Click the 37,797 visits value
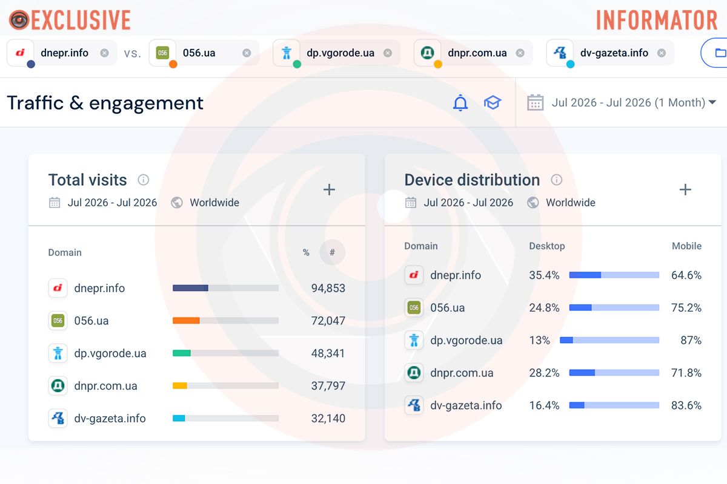Screen dimensions: 727x484 point(328,386)
